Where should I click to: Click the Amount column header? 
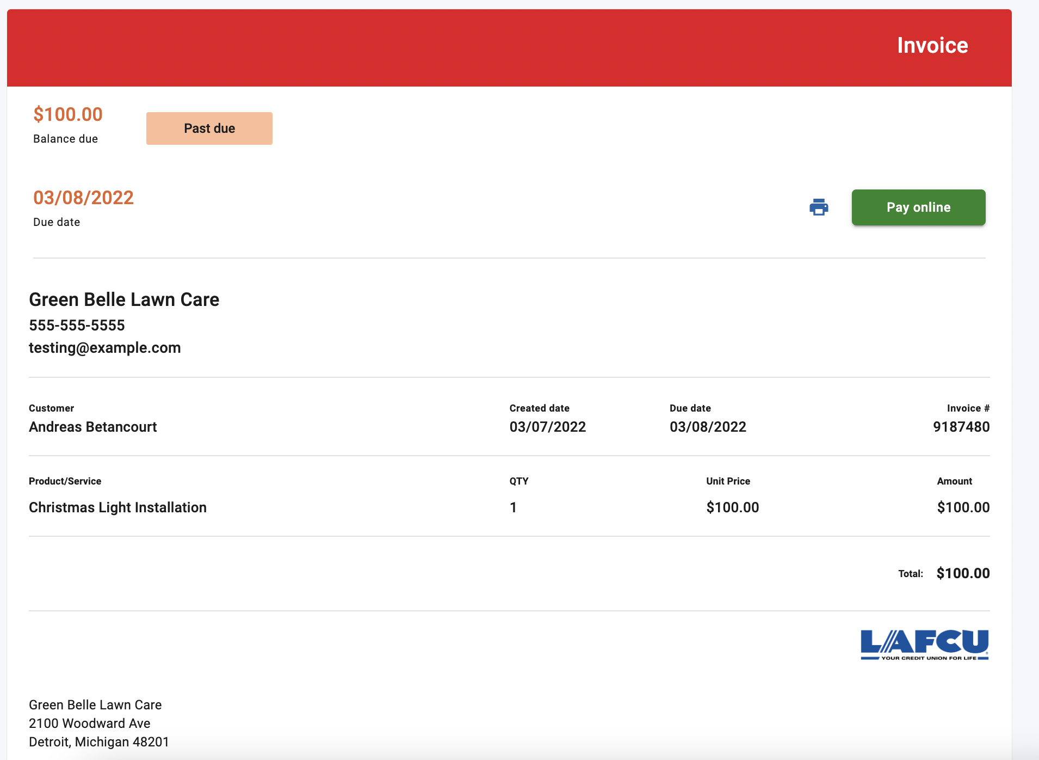click(954, 481)
